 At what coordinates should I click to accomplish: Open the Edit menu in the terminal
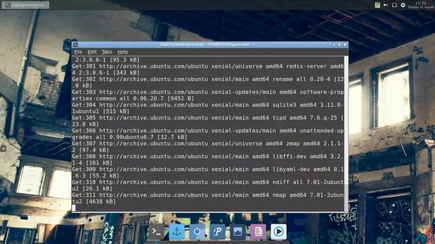pos(92,52)
